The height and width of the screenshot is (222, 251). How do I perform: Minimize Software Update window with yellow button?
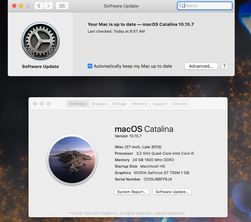coord(21,6)
